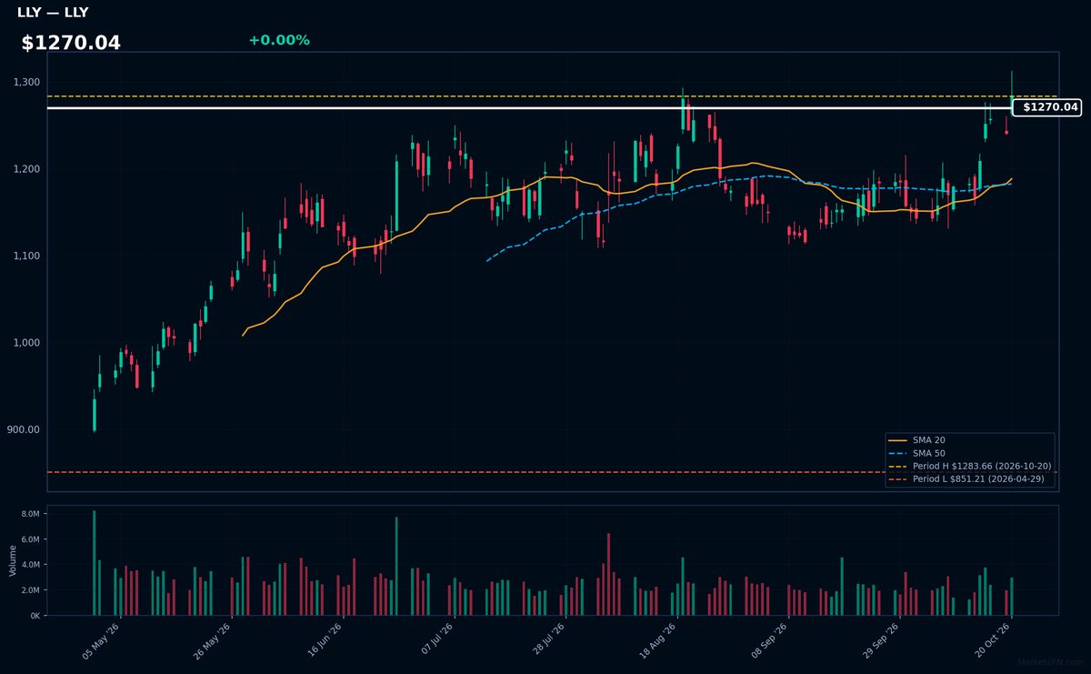Image resolution: width=1091 pixels, height=674 pixels.
Task: Select the SMA 50 legend entry
Action: click(x=916, y=453)
